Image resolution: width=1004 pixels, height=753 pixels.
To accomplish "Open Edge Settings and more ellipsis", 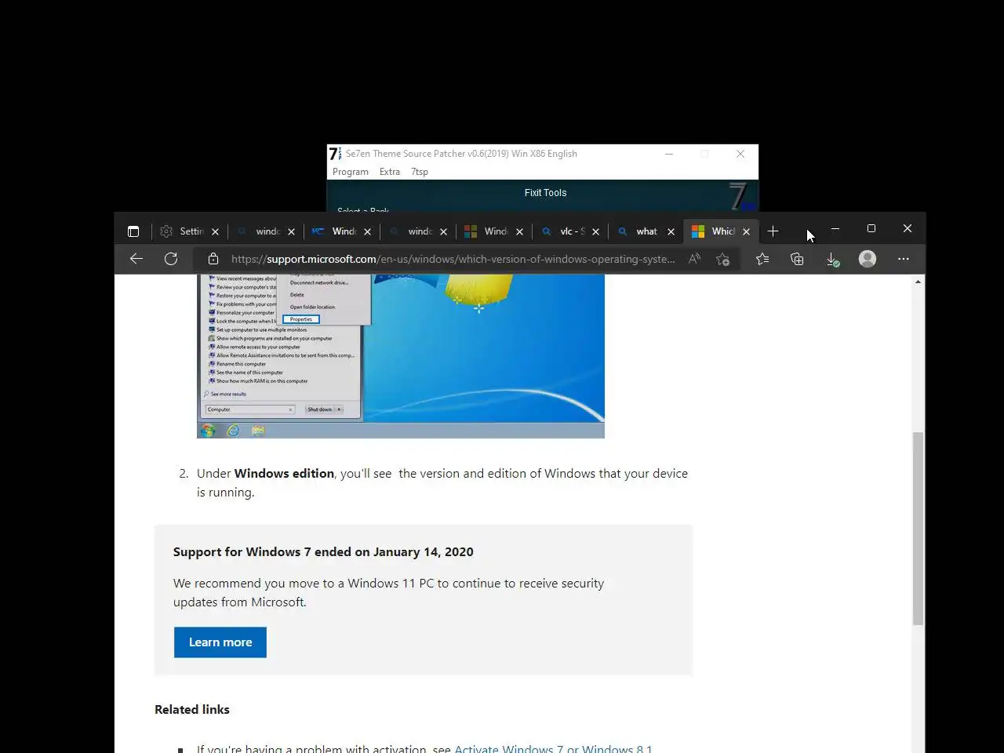I will (904, 259).
